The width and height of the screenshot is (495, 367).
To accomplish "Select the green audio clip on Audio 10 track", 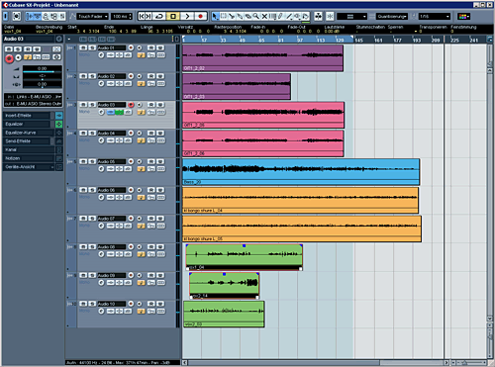I will click(x=224, y=314).
